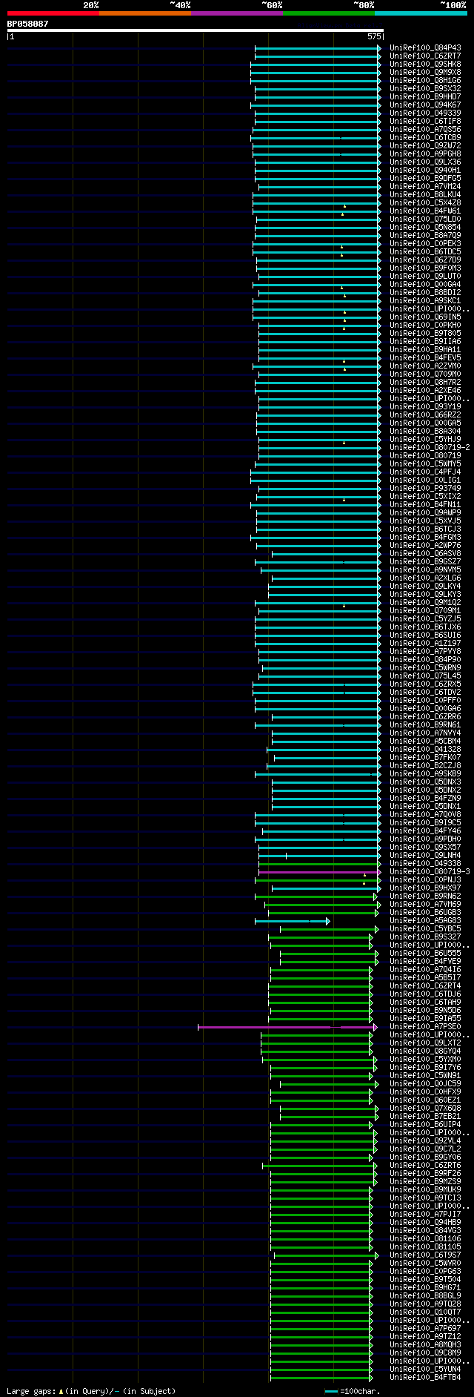Select UniRef100_A5AG83 label

pyautogui.click(x=425, y=921)
